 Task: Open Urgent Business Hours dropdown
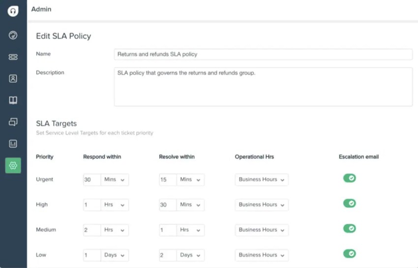click(x=262, y=180)
